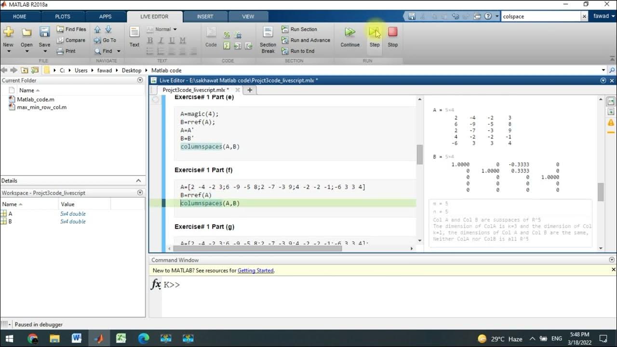The width and height of the screenshot is (617, 347).
Task: Collapse the Details panel chevron
Action: (138, 181)
